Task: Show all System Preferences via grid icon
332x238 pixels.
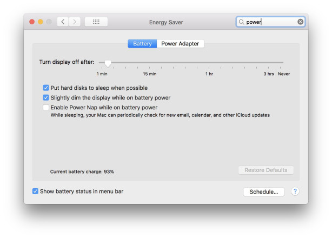Action: 96,22
